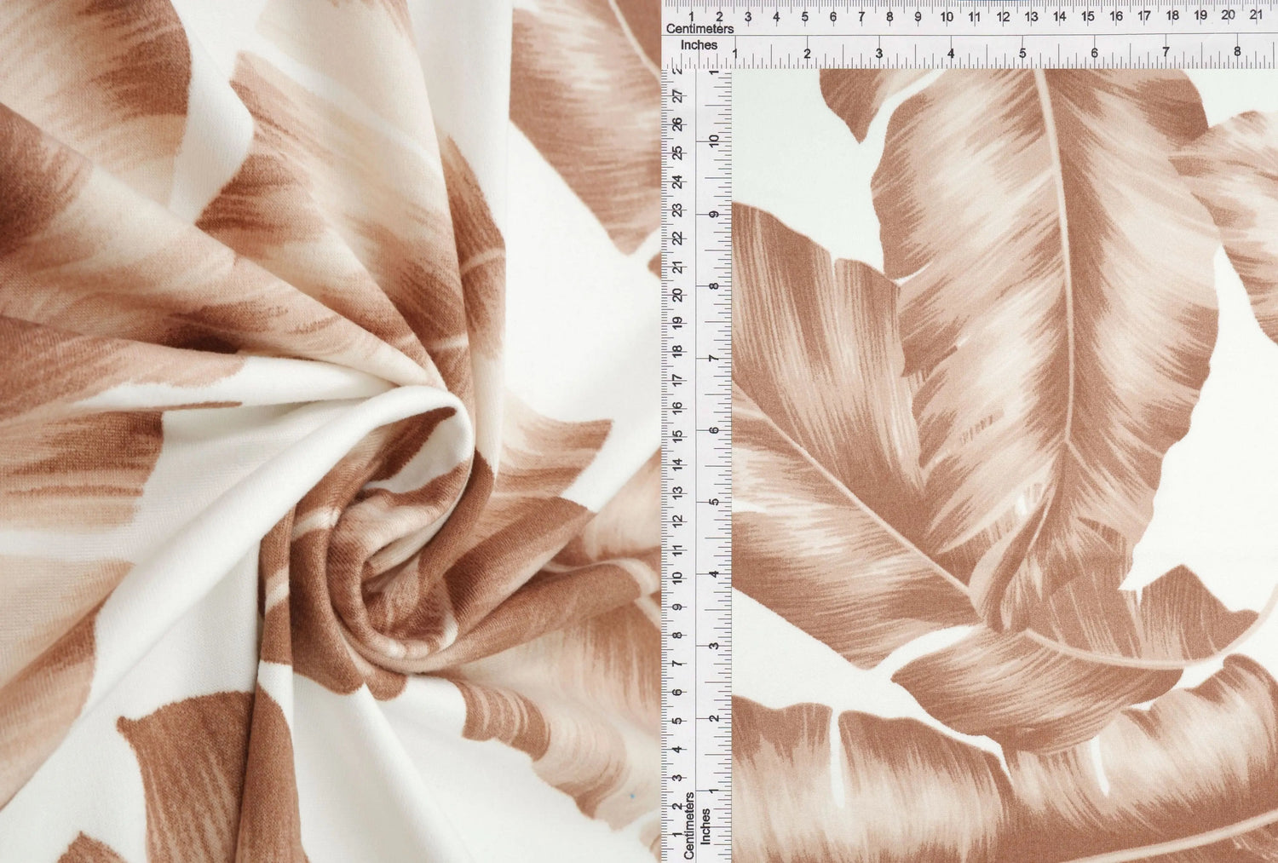The width and height of the screenshot is (1278, 863).
Task: Click the vertical ruler's "Centimeters" label
Action: [690, 825]
